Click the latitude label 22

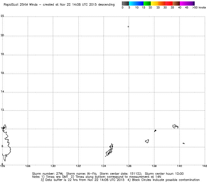pyautogui.click(x=2, y=16)
